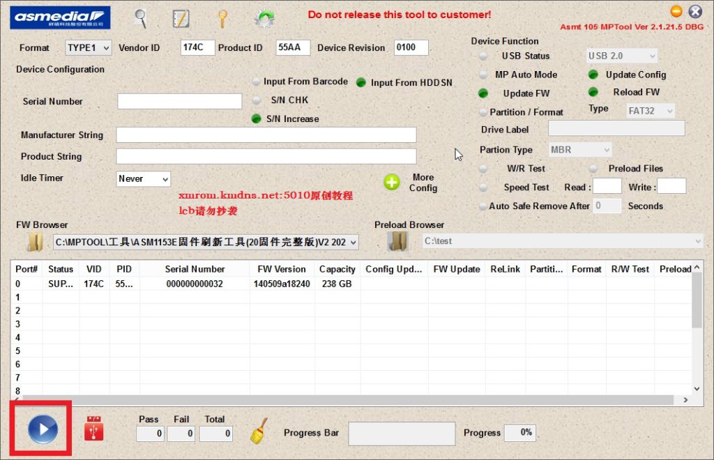Enable the MP Auto Mode option
This screenshot has width=714, height=460.
click(483, 75)
